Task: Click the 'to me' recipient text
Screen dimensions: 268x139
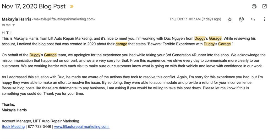Action: point(6,25)
